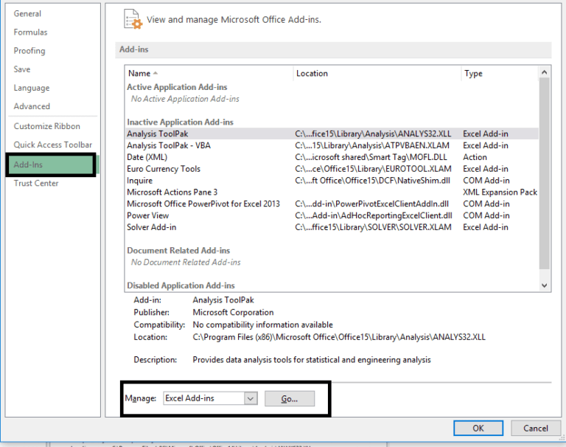Select the Inquire add-in row
The image size is (566, 447).
(x=332, y=180)
